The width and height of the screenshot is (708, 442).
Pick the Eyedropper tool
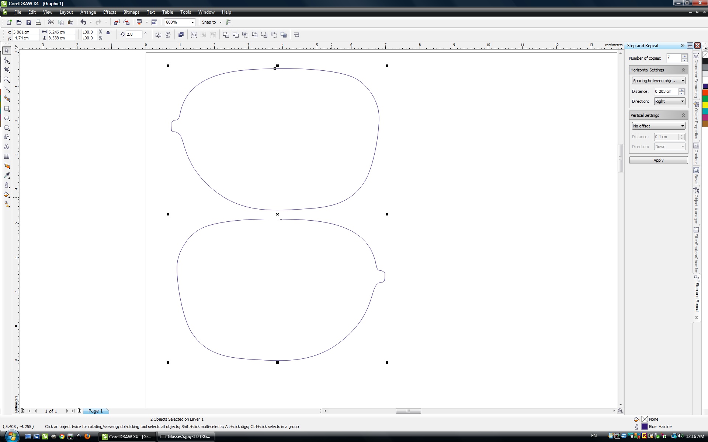pos(7,175)
